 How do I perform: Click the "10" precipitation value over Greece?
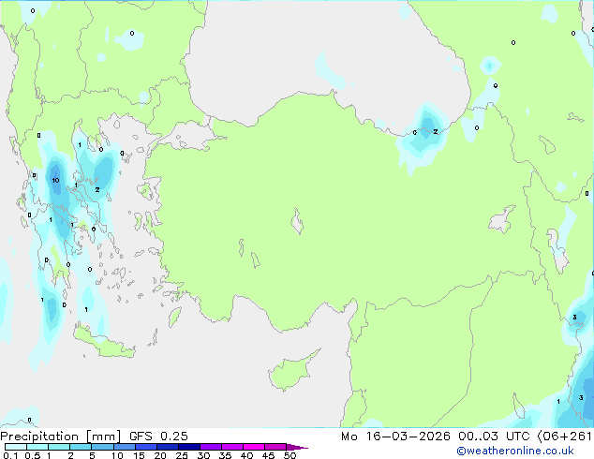click(x=55, y=180)
